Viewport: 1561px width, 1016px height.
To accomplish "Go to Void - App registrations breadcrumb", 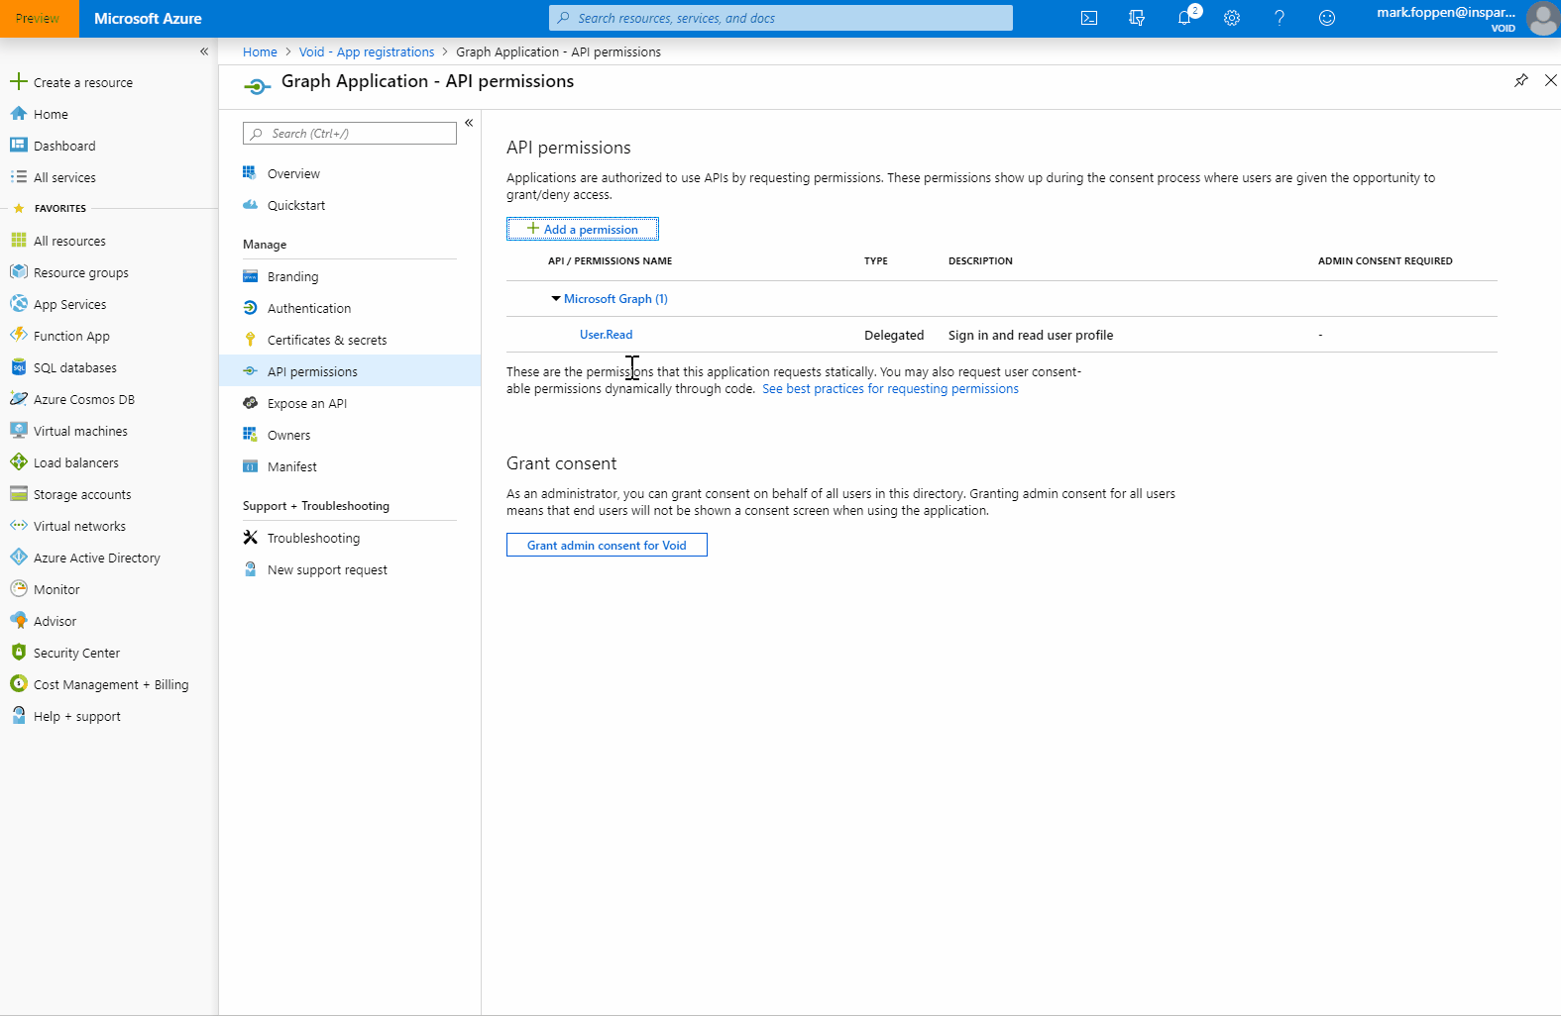I will pos(367,51).
